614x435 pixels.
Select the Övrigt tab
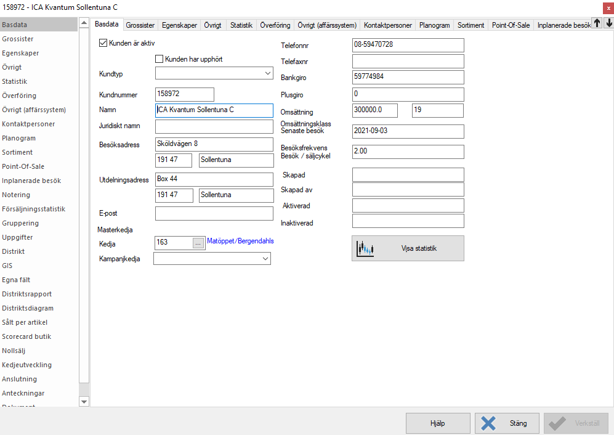[x=212, y=25]
